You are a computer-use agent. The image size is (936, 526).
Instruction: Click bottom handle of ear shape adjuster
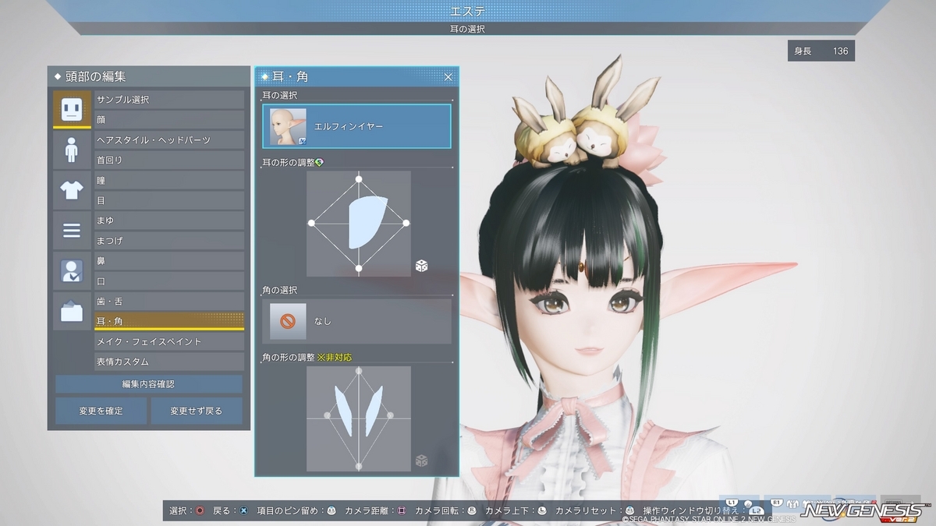(x=359, y=269)
